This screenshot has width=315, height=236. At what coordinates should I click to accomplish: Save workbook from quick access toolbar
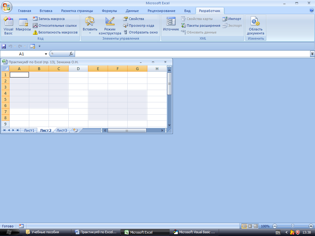coord(4,46)
